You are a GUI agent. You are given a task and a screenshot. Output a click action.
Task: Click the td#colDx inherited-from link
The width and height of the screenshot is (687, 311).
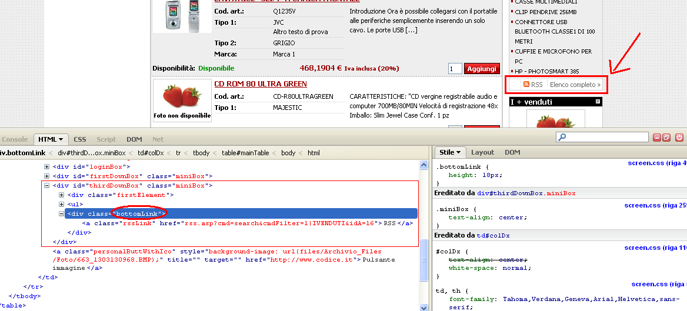[x=493, y=236]
